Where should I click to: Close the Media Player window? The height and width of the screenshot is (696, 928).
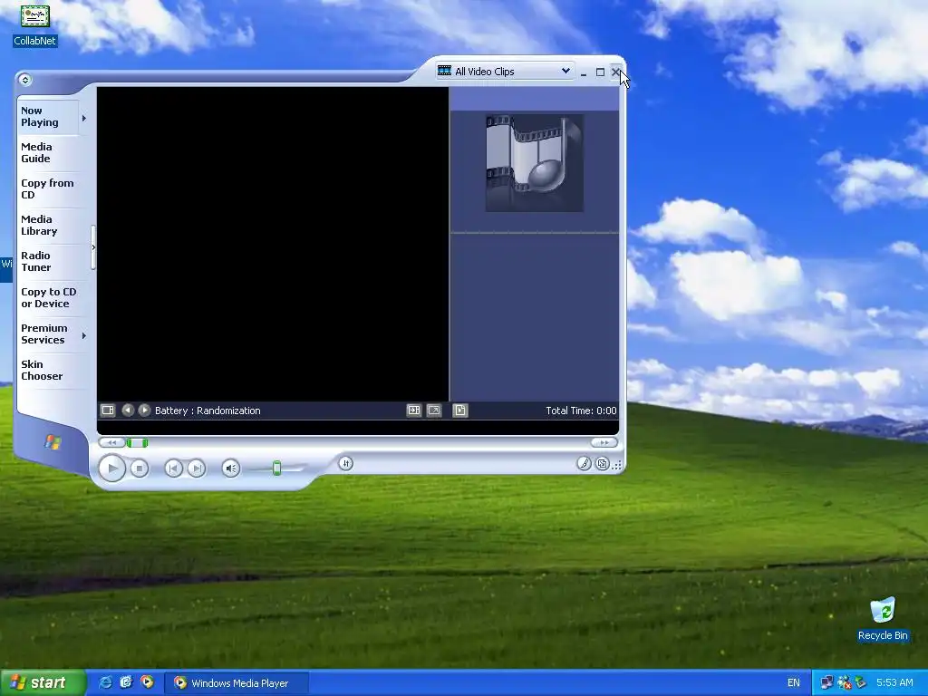615,72
